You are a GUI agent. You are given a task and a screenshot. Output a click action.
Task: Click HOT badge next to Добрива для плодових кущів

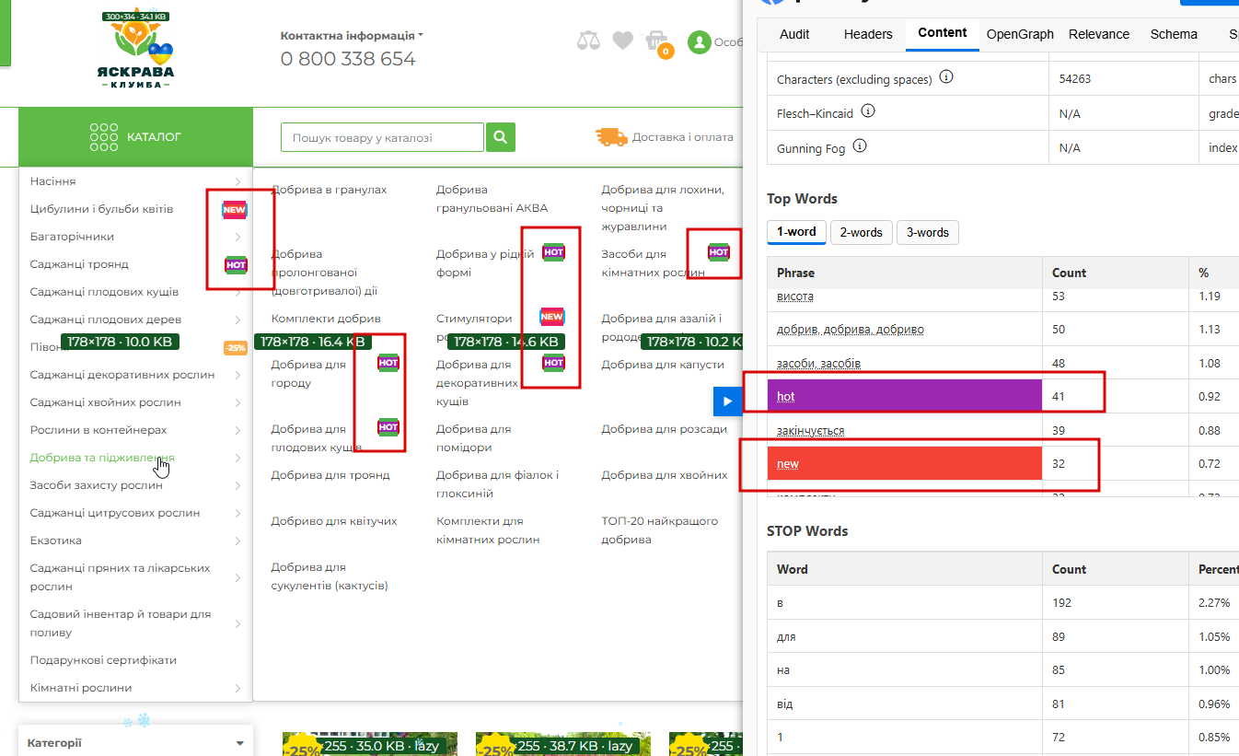click(388, 427)
